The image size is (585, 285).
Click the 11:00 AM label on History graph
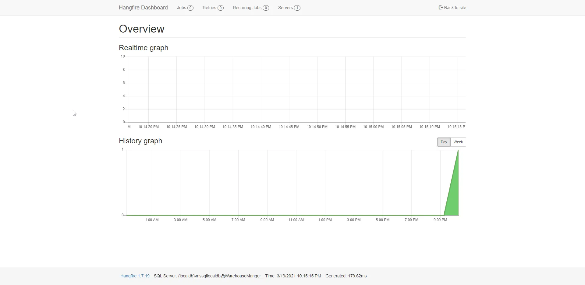296,220
